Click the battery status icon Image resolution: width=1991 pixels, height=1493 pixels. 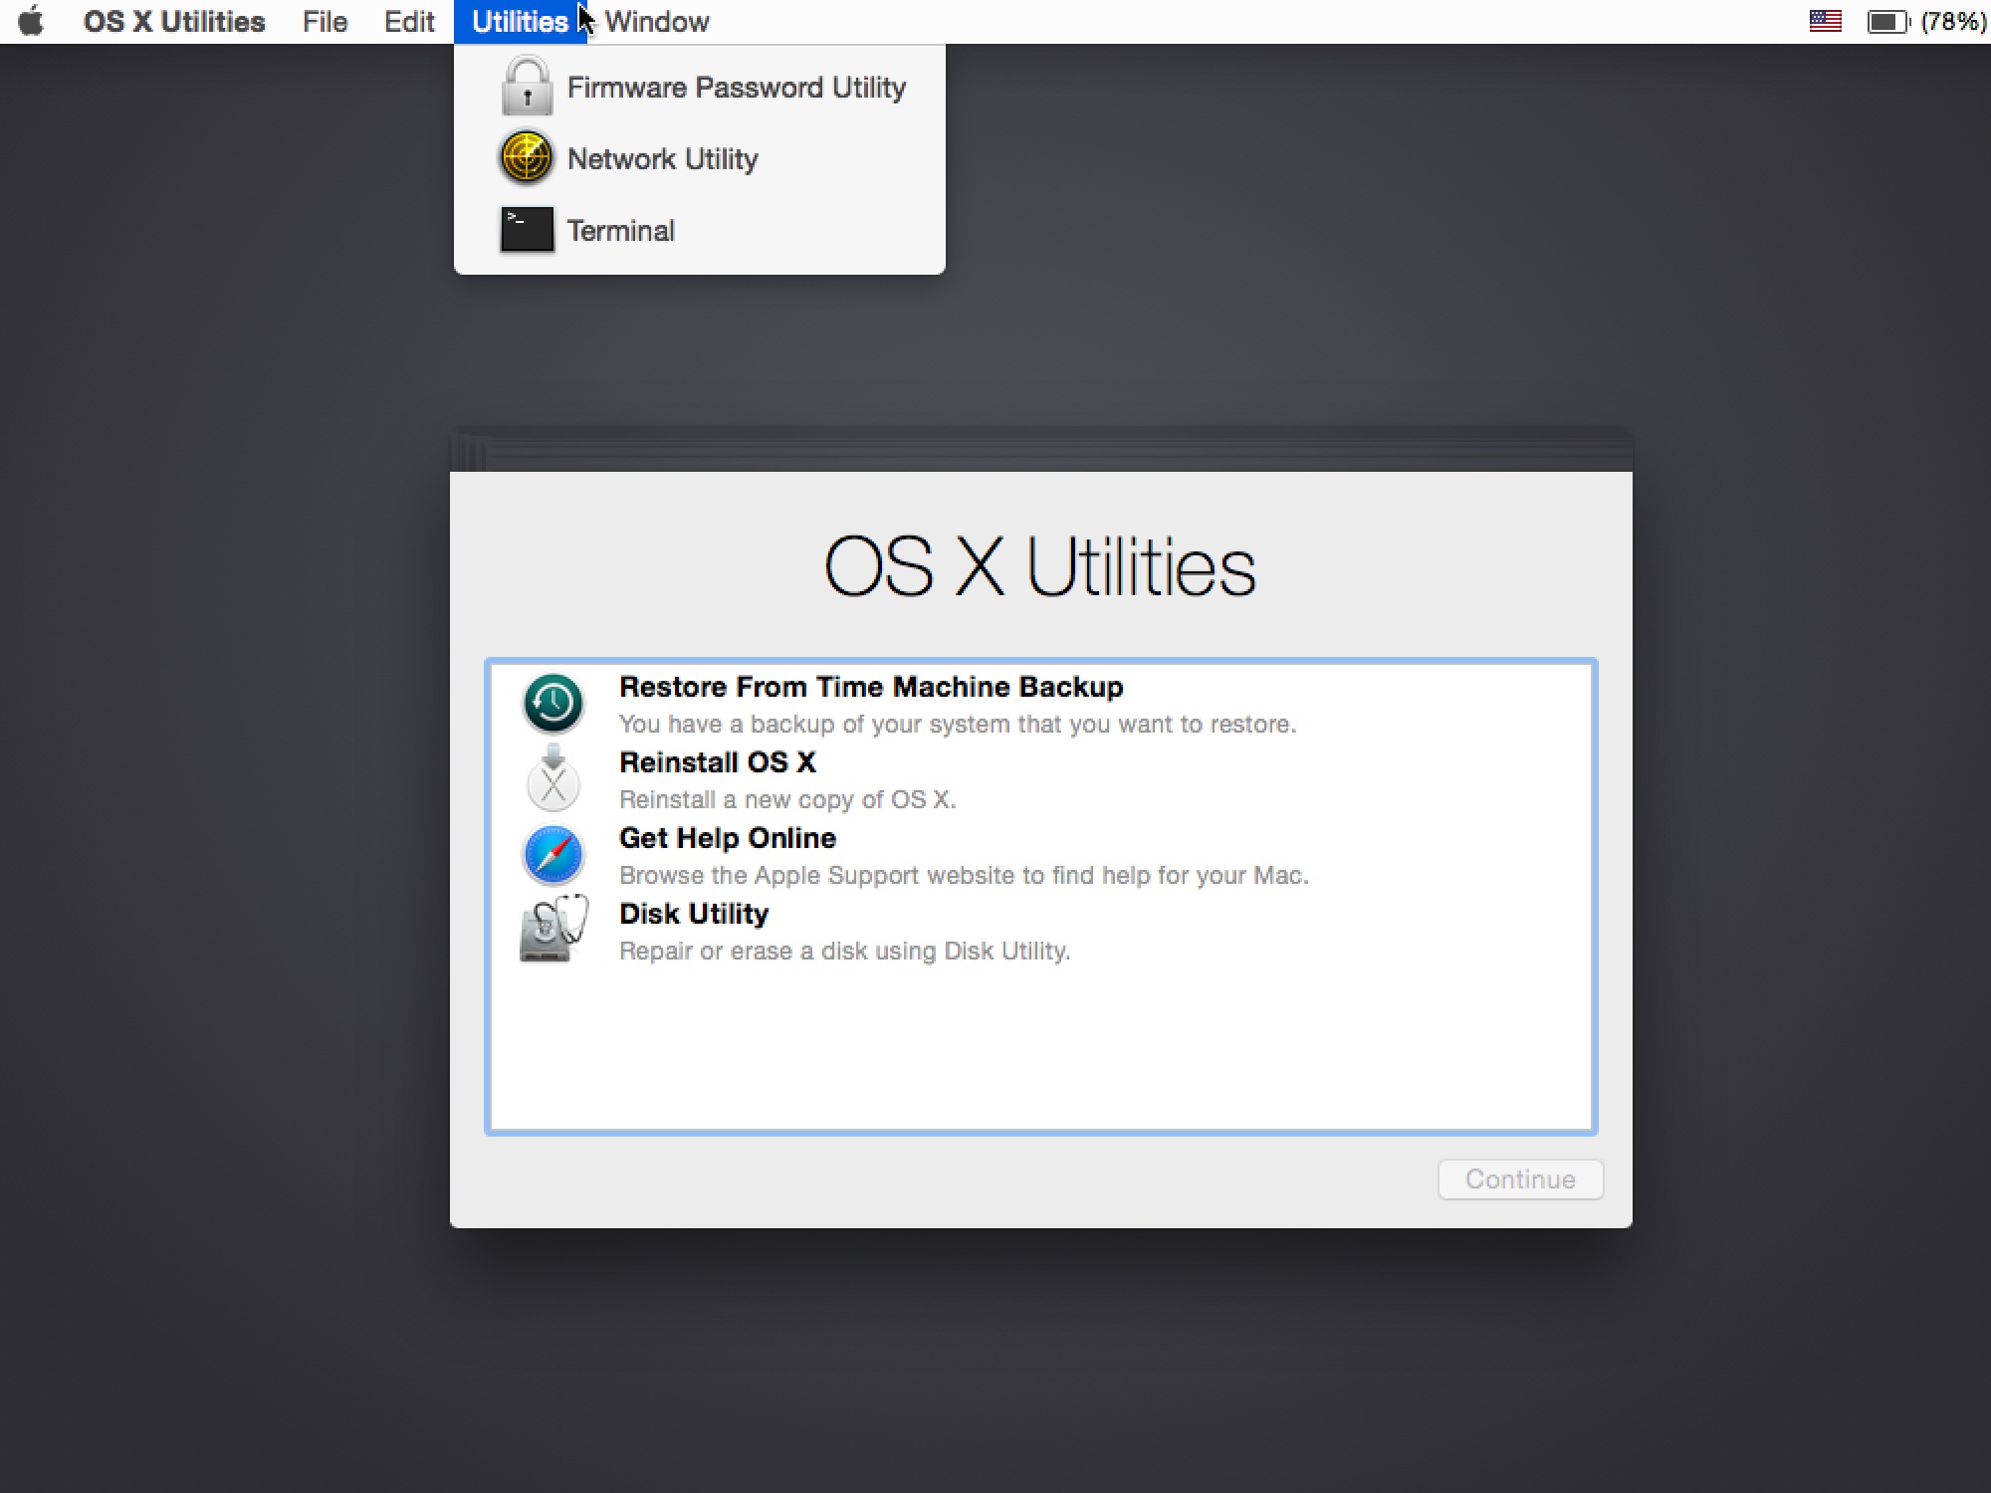(1887, 22)
